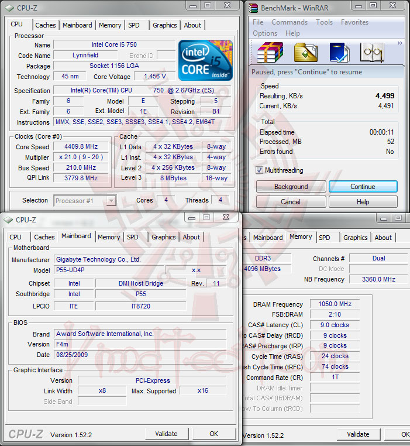The width and height of the screenshot is (410, 446).
Task: Click the Test archive icon in WinRAR toolbar
Action: 339,52
